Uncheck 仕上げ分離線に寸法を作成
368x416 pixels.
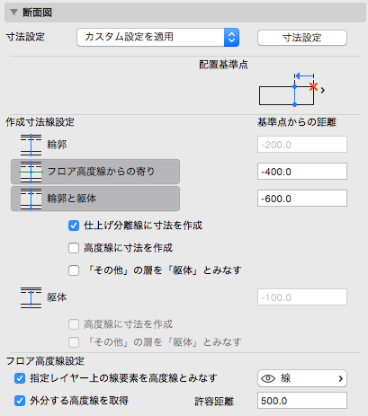tap(74, 226)
